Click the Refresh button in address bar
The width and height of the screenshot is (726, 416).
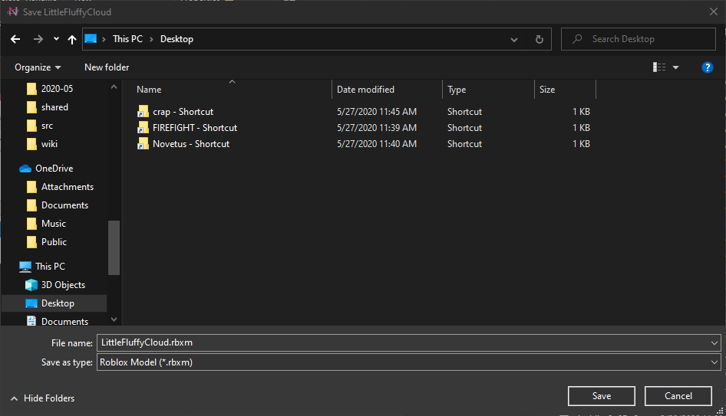[539, 39]
